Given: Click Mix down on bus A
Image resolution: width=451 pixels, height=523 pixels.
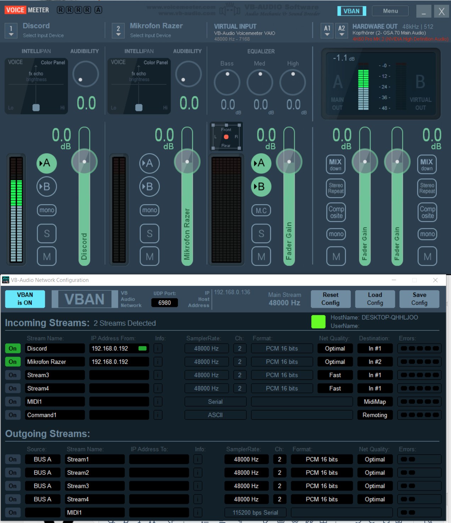Looking at the screenshot, I should tap(335, 165).
